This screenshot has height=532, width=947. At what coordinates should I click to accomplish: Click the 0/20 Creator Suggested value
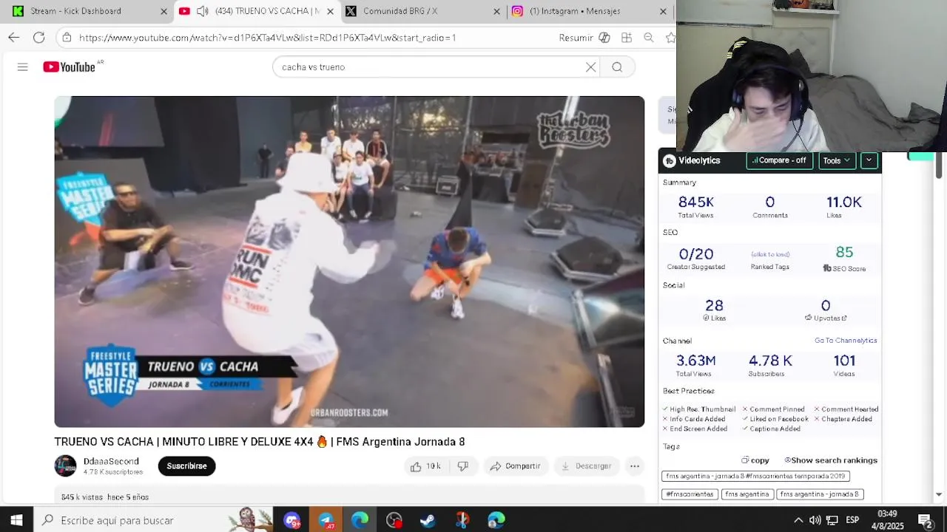pyautogui.click(x=695, y=254)
